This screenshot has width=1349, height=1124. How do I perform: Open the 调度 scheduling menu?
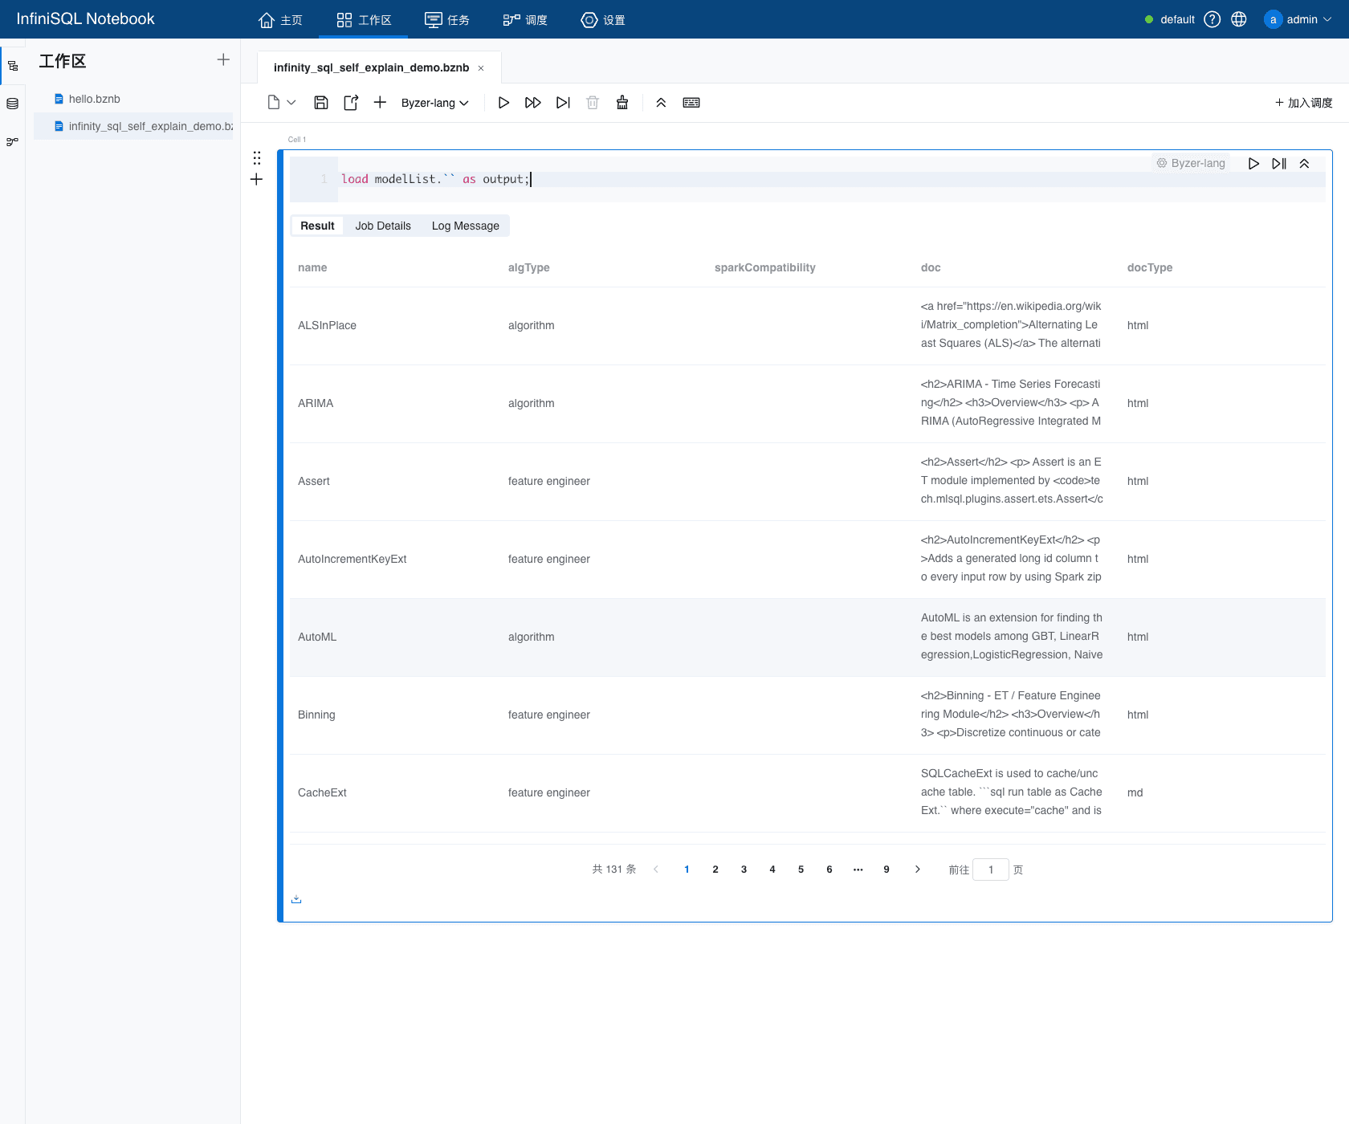point(525,19)
